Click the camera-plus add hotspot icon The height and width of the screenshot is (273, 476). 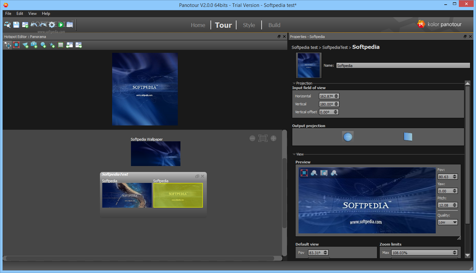pyautogui.click(x=34, y=45)
